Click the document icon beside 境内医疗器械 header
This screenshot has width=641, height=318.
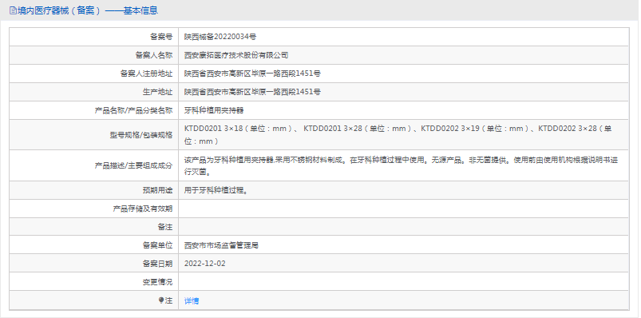pos(13,10)
